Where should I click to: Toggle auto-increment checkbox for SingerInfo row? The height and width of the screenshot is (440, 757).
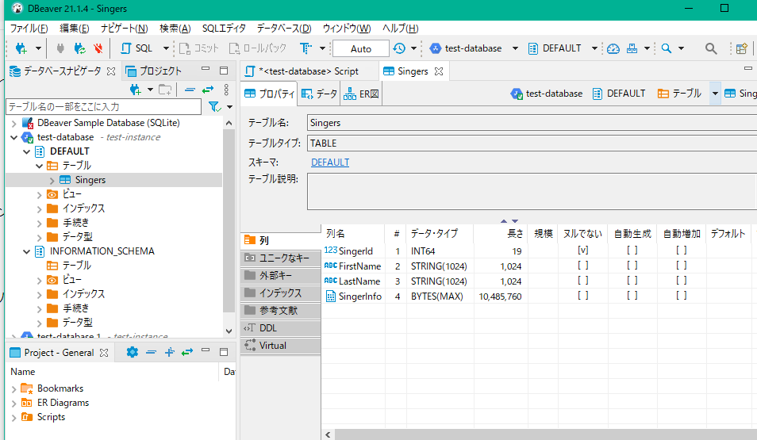[681, 295]
